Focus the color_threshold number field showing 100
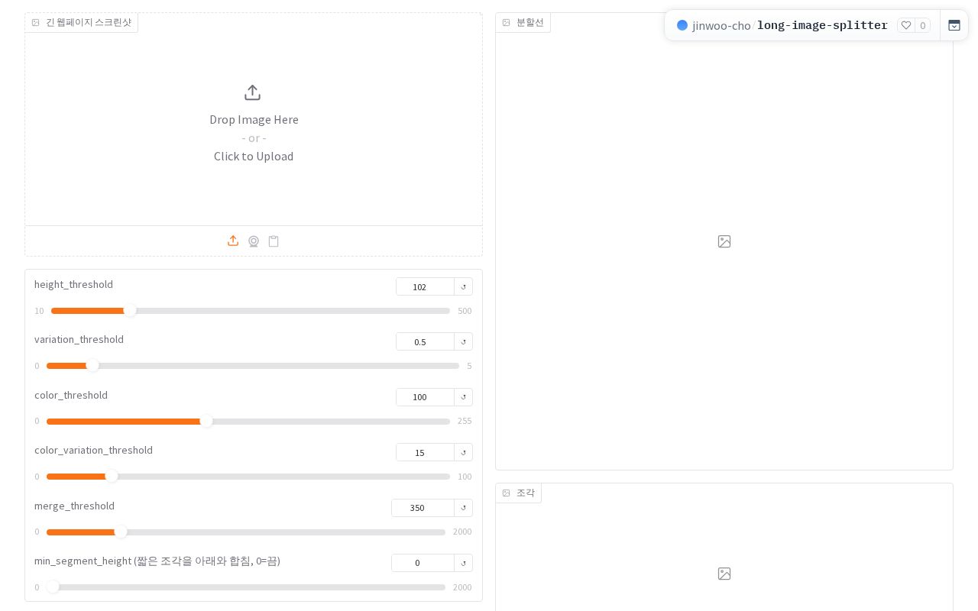 (425, 397)
